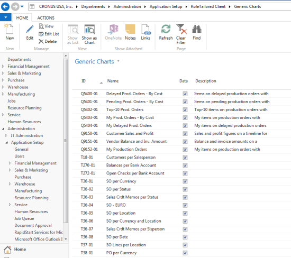Open General under Application Setup
Image resolution: width=291 pixels, height=258 pixels.
(x=21, y=149)
